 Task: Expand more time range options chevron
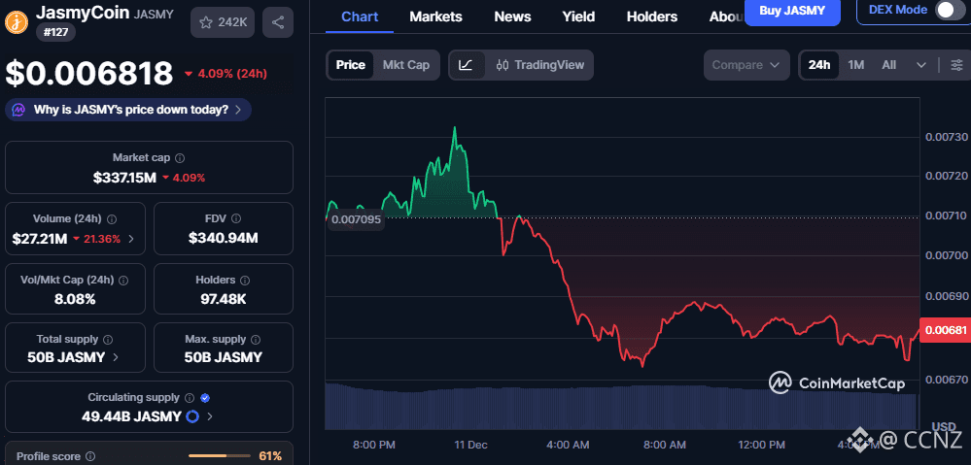tap(920, 65)
